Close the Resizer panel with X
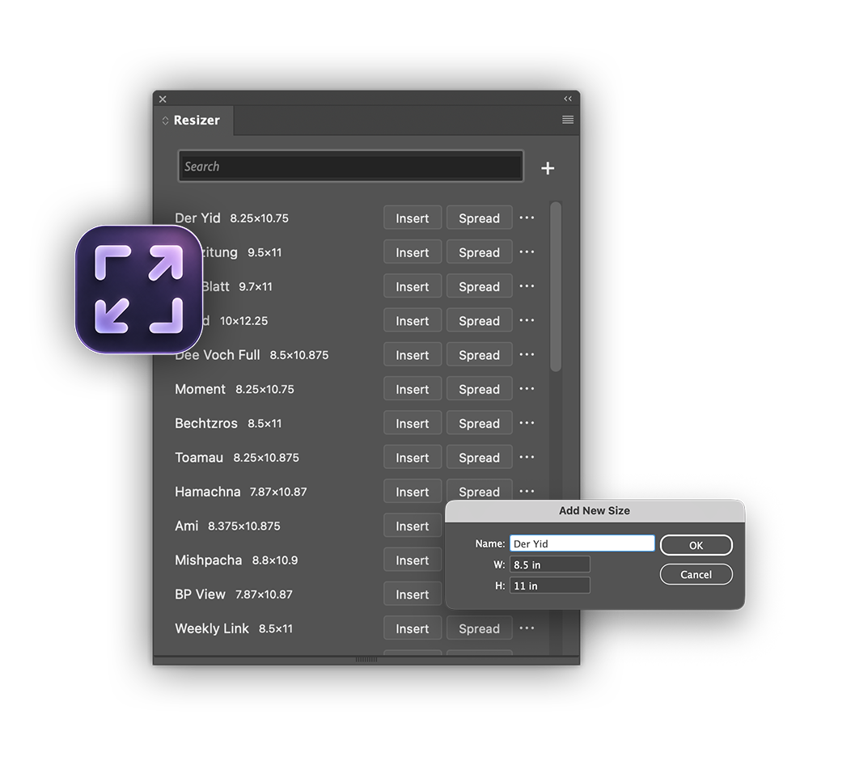855x761 pixels. (163, 99)
